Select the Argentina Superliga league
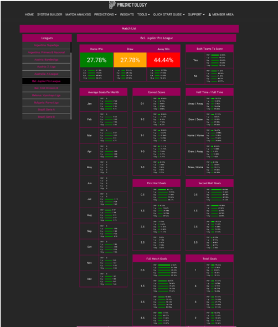The height and width of the screenshot is (327, 278). point(47,45)
